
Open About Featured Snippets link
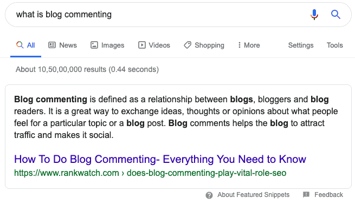pos(253,195)
